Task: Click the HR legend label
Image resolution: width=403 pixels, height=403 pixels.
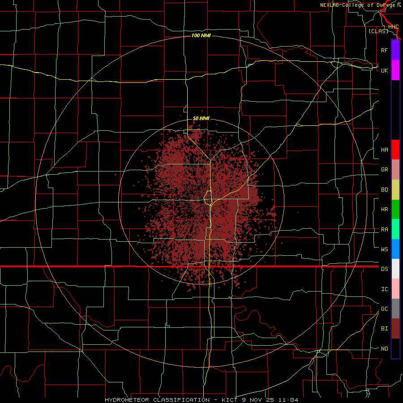Action: click(x=385, y=210)
